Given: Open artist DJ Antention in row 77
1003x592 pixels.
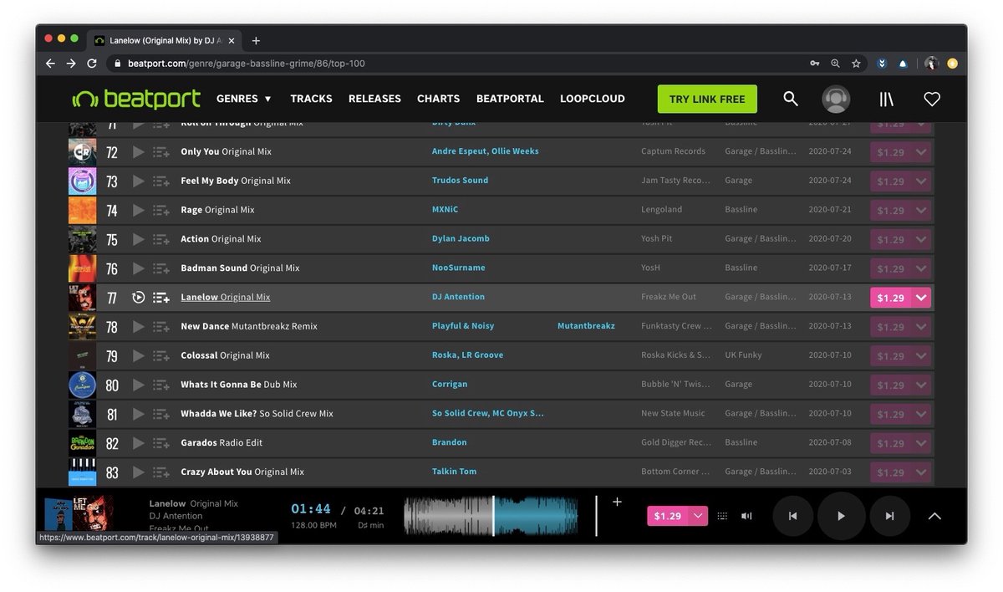Looking at the screenshot, I should coord(458,297).
